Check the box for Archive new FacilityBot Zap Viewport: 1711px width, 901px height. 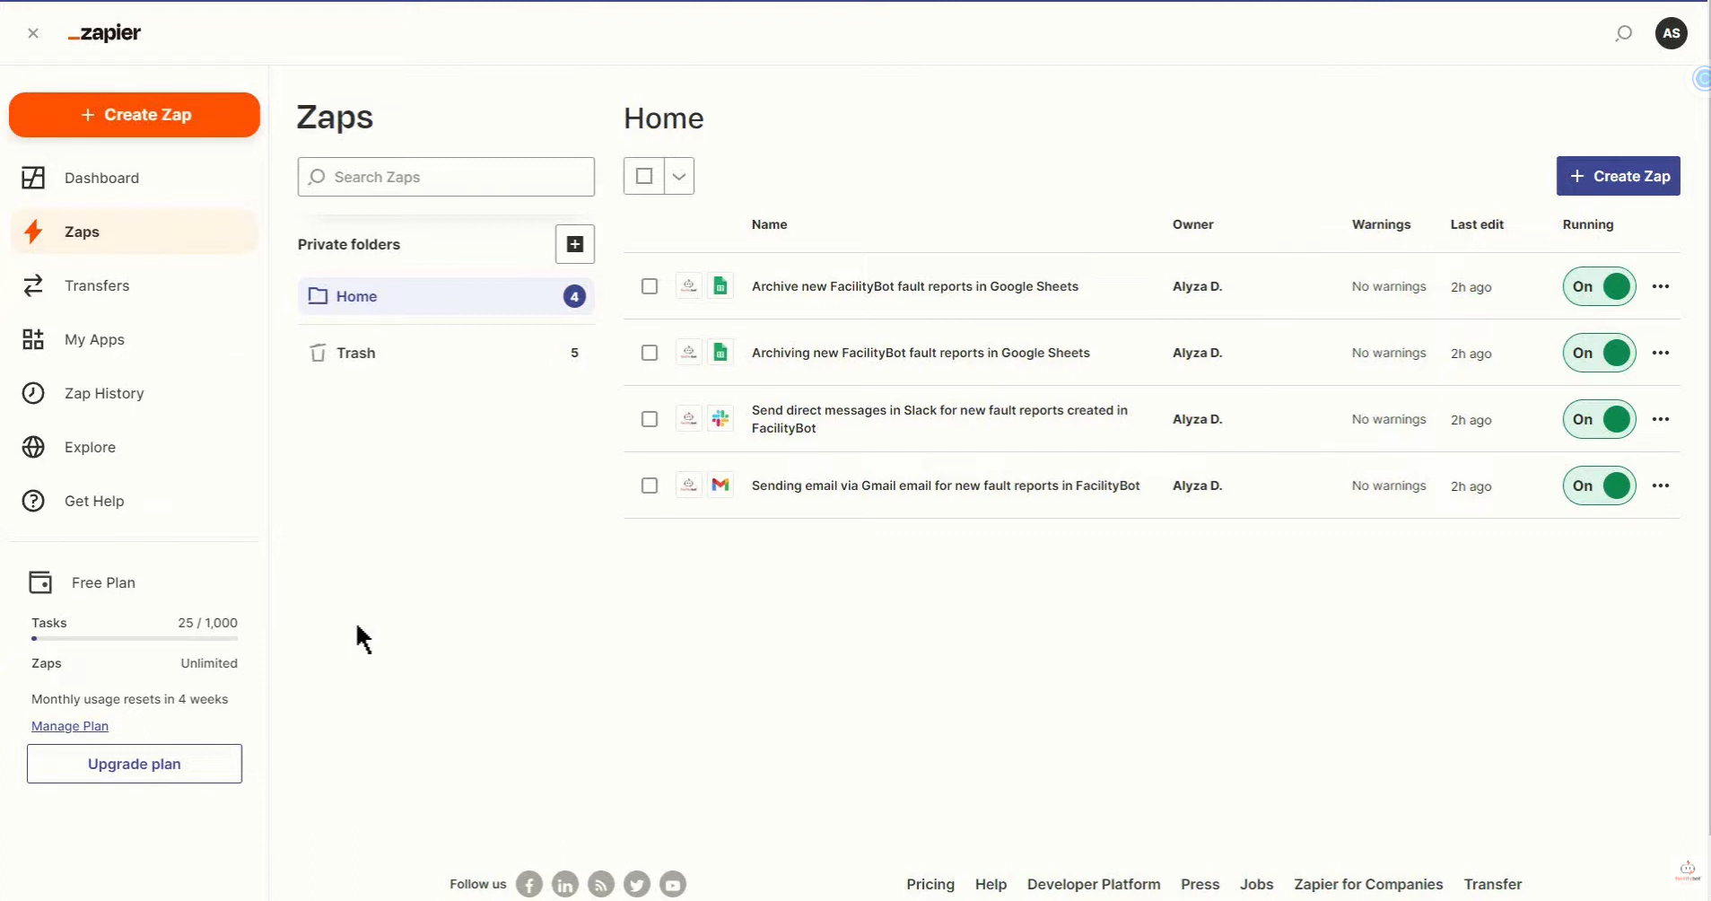coord(650,286)
